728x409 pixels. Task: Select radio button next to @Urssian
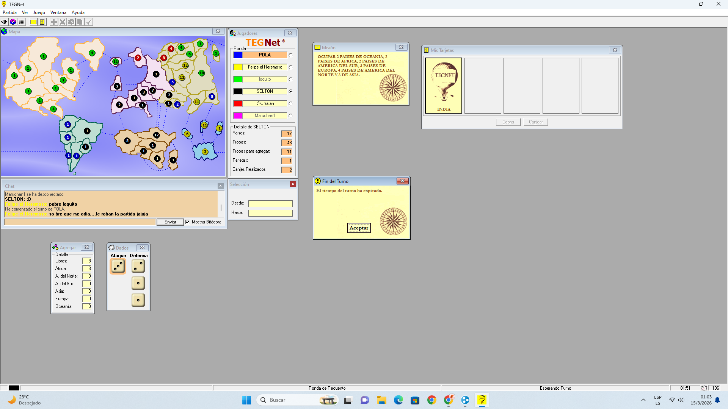click(x=290, y=104)
